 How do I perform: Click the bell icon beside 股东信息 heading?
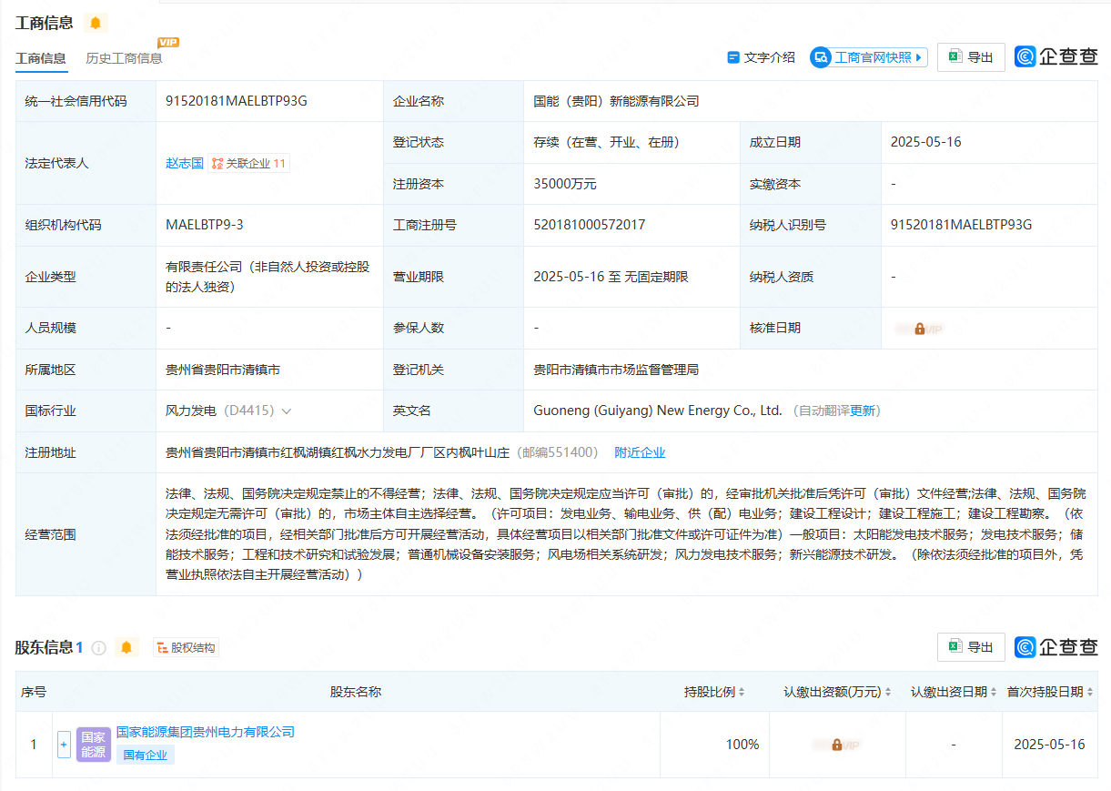(x=126, y=647)
